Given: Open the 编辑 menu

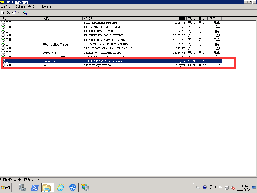Looking at the screenshot, I should pyautogui.click(x=20, y=7).
